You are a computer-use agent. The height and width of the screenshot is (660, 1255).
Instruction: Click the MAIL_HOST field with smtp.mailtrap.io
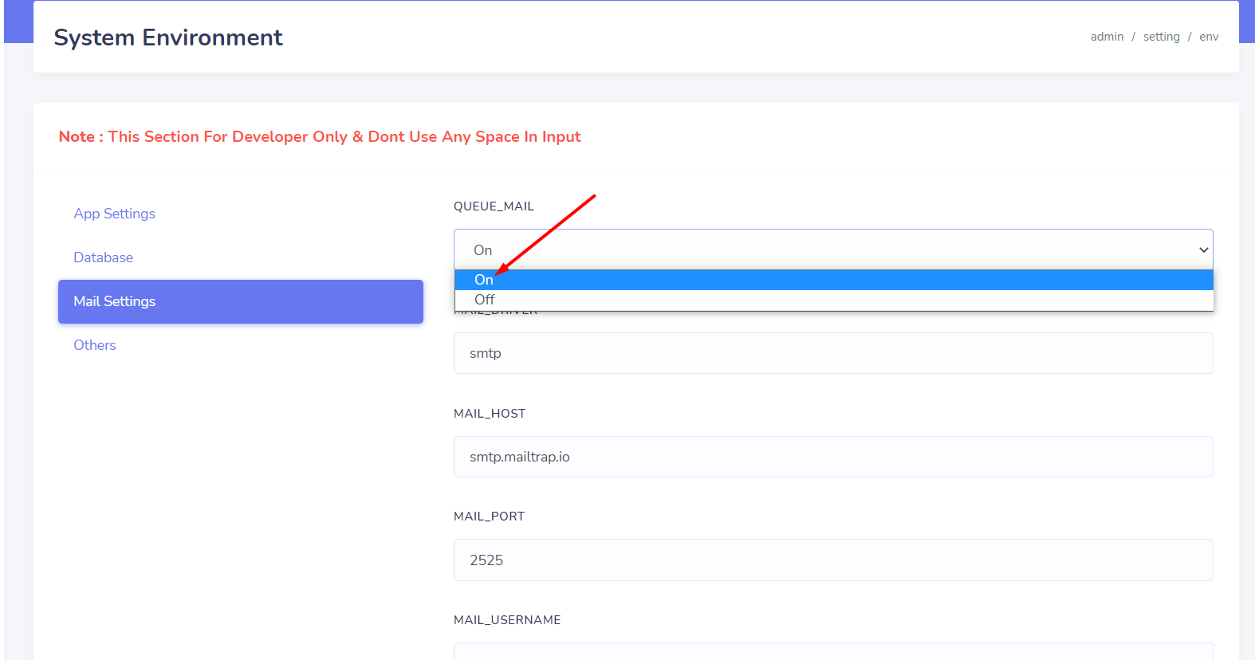pos(833,457)
